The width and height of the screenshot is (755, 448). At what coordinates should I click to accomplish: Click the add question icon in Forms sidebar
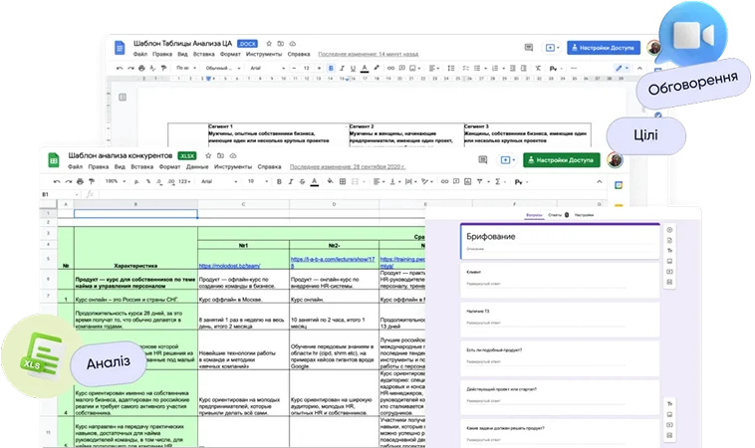point(670,230)
